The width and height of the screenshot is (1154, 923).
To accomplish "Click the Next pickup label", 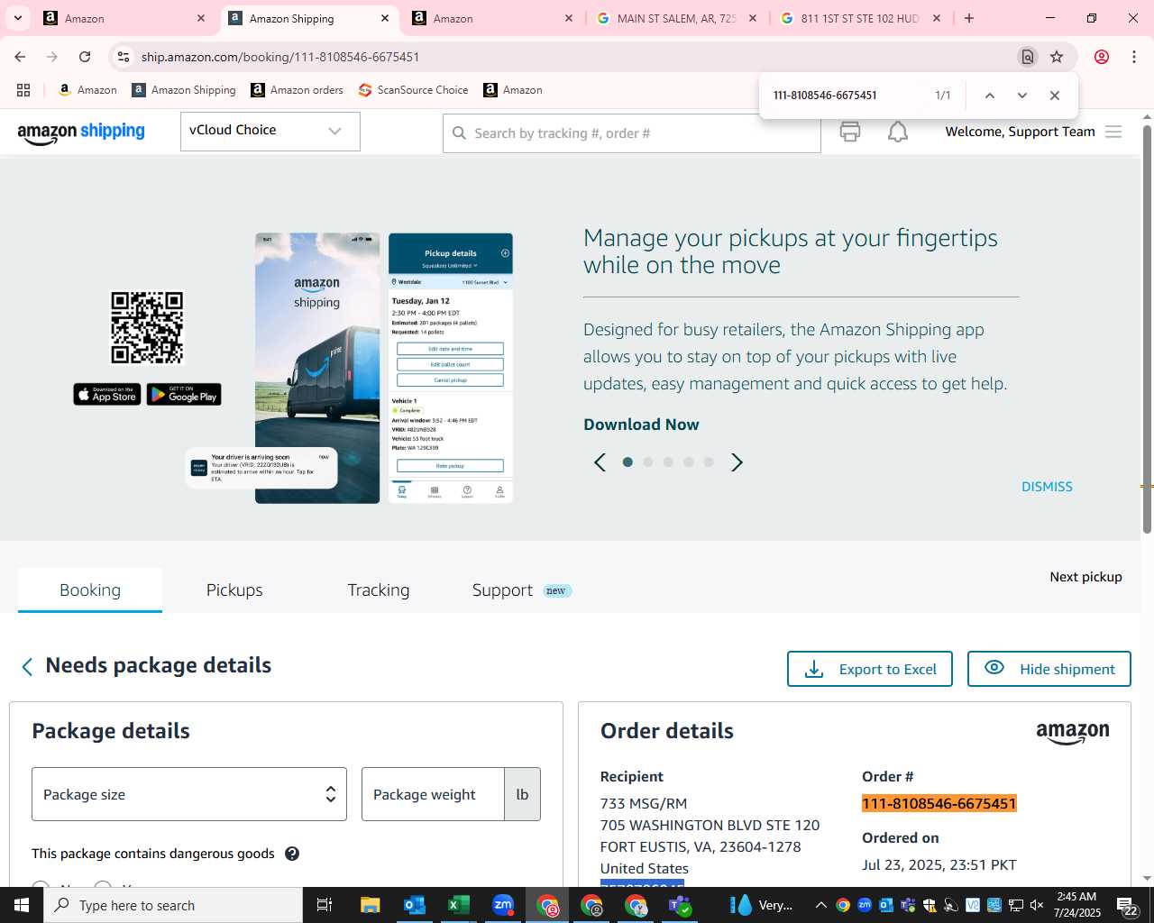I will click(1085, 577).
